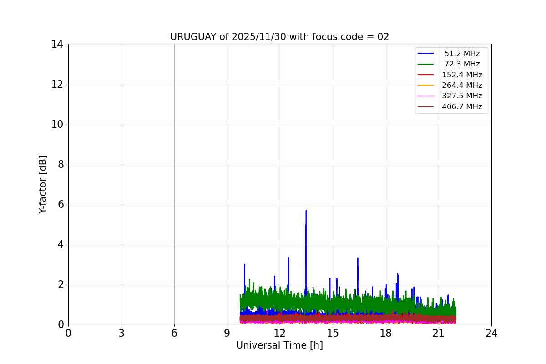Click the x-axis tick label 15
The height and width of the screenshot is (364, 546).
pos(333,333)
